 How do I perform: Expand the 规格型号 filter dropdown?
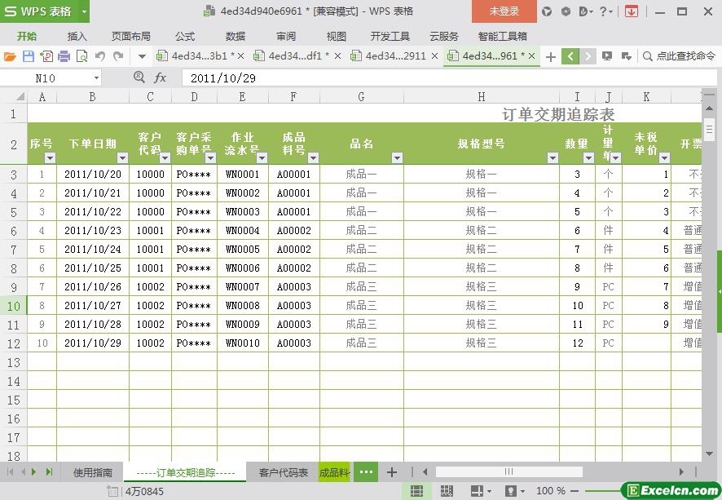(x=553, y=158)
